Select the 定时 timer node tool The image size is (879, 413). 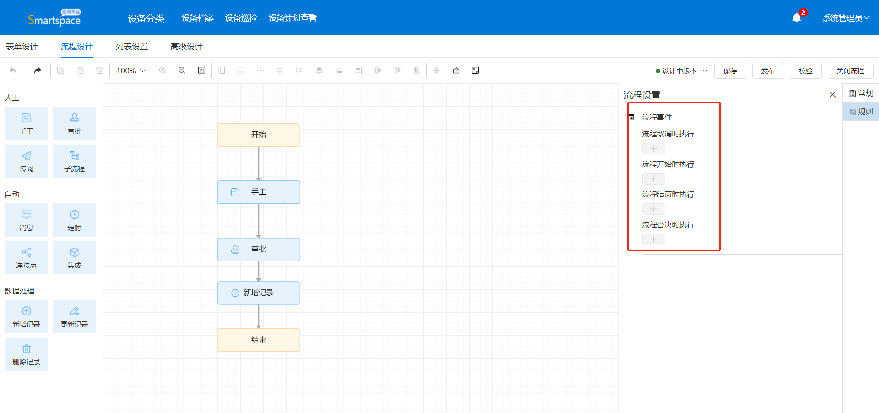[x=74, y=220]
